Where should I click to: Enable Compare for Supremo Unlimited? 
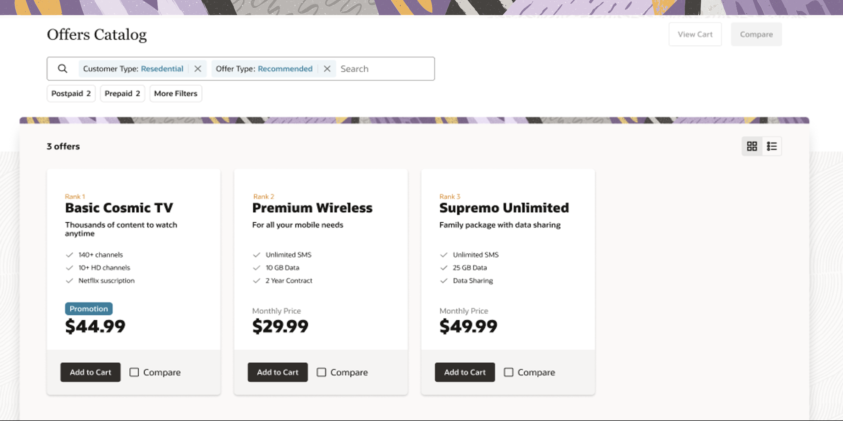(x=508, y=372)
